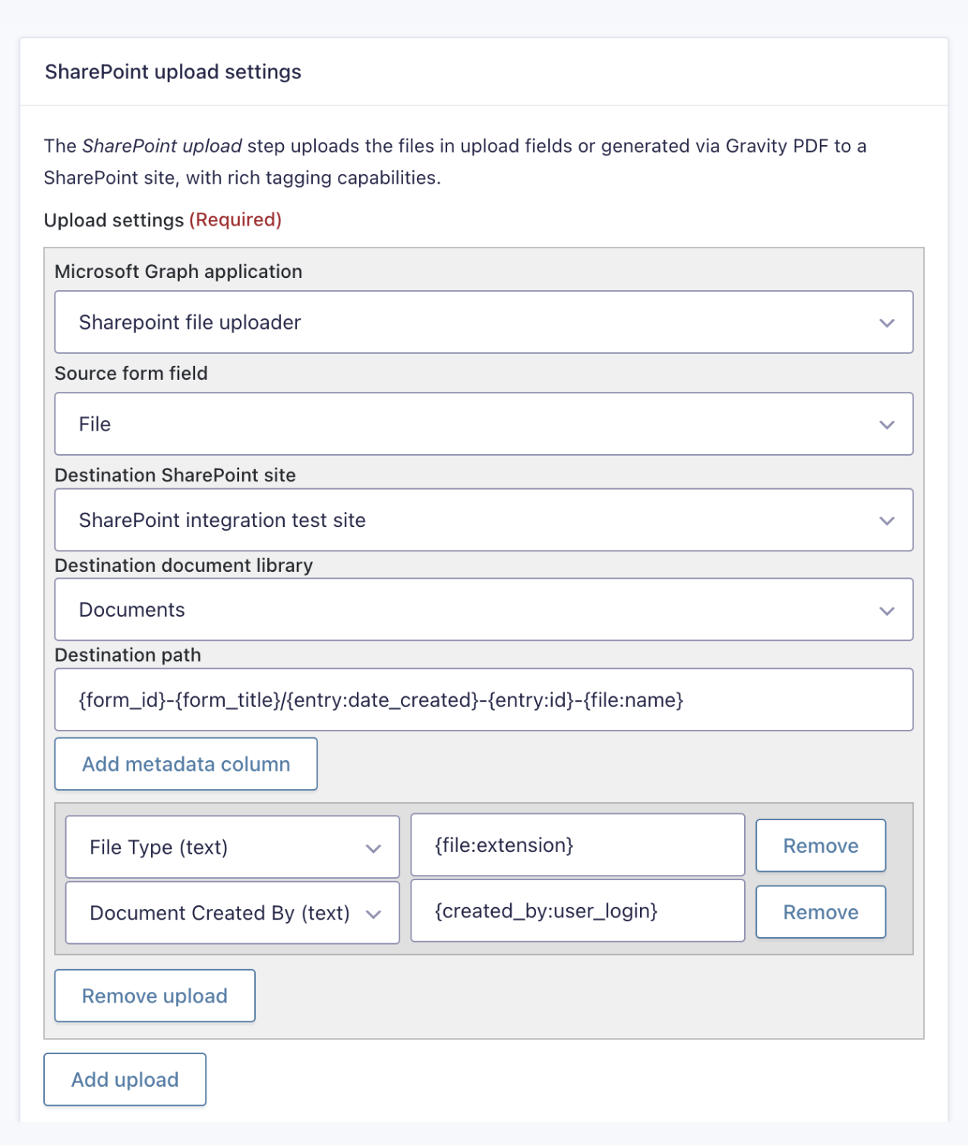This screenshot has height=1146, width=968.
Task: Click the chevron on SharePoint integration test site
Action: tap(887, 520)
